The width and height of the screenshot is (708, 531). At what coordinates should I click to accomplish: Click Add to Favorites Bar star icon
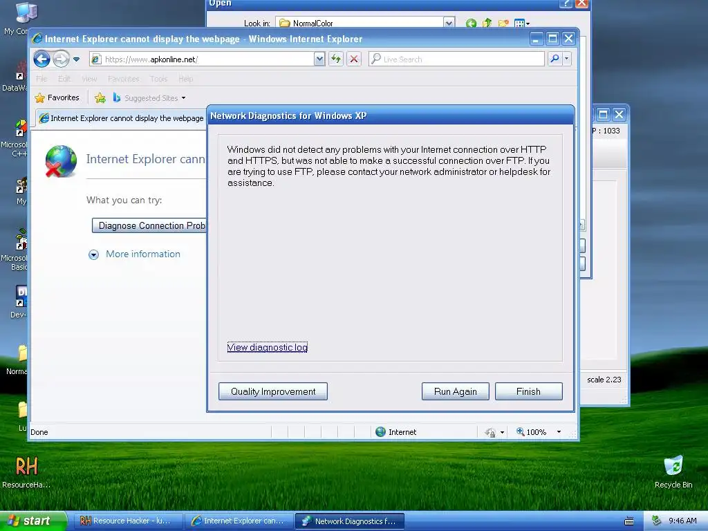click(100, 97)
